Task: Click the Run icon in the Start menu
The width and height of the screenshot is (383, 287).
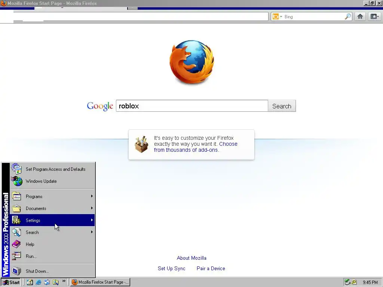Action: [x=16, y=256]
